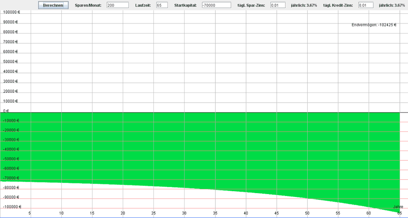Click the 0 € axis label
This screenshot has width=408, height=218.
click(6, 111)
